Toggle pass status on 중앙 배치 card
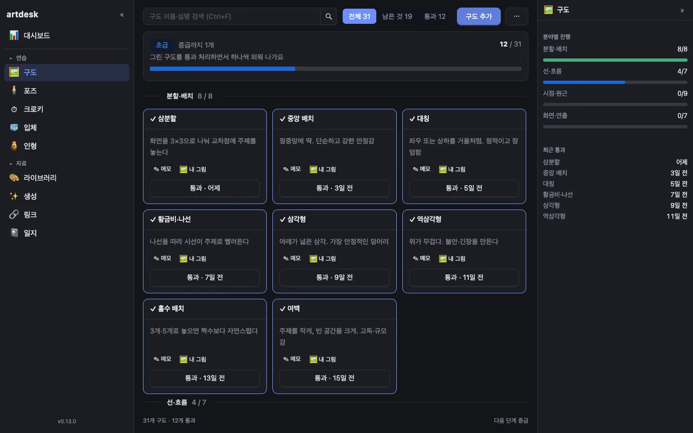The image size is (693, 433). coord(335,188)
